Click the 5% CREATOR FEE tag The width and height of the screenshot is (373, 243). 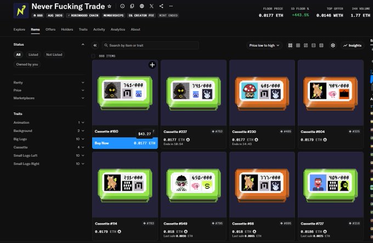142,15
